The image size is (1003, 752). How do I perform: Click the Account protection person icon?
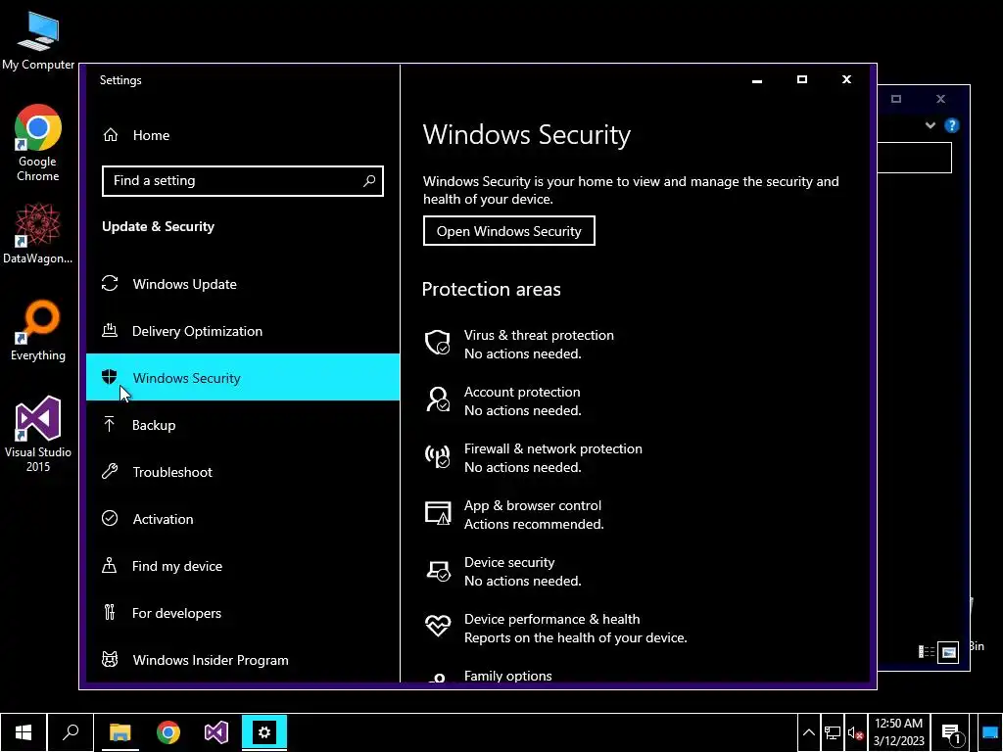click(438, 399)
